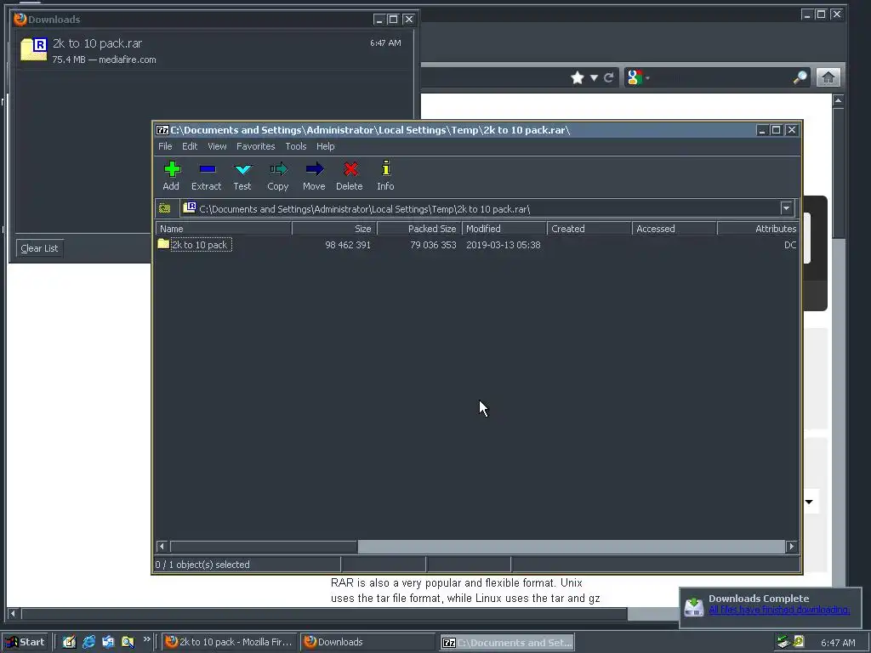Click the second system tray icon
The image size is (871, 653).
tap(799, 642)
